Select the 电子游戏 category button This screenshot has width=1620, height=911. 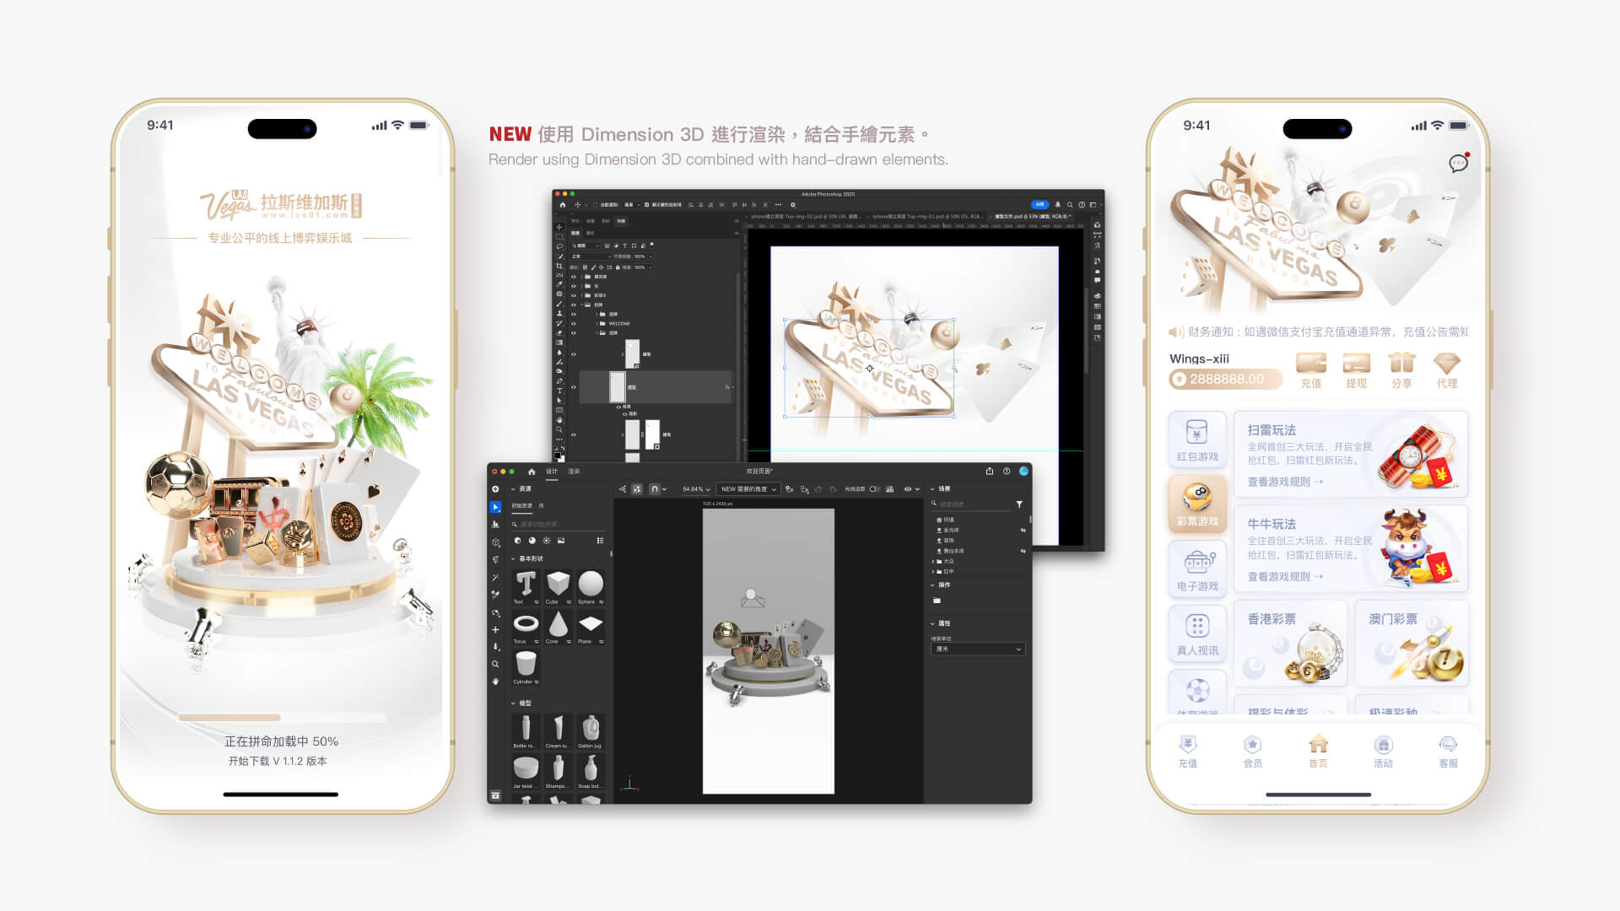pyautogui.click(x=1197, y=569)
